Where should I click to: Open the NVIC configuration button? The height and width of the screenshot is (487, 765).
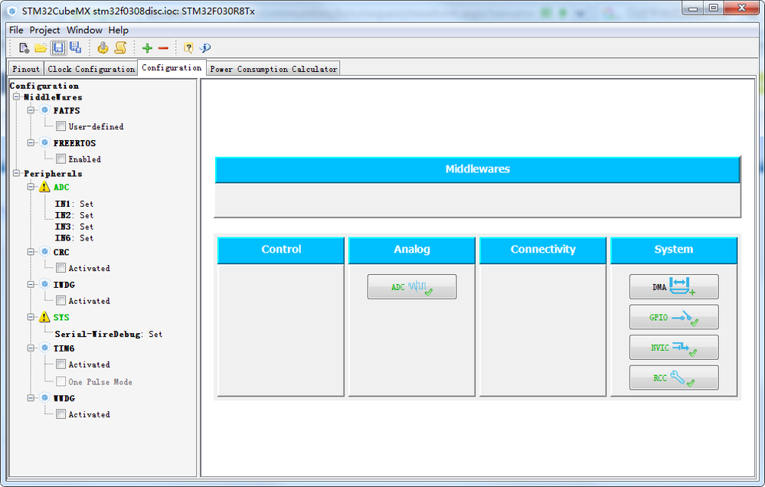674,348
